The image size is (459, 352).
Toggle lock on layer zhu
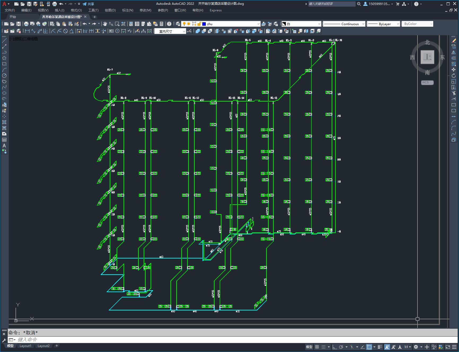[x=199, y=24]
